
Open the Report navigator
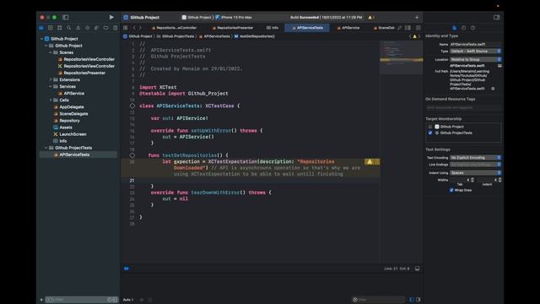click(x=115, y=28)
